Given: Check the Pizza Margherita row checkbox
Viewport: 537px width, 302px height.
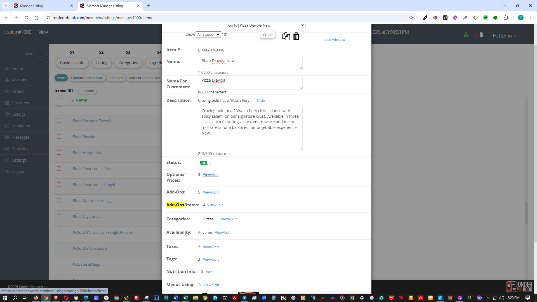Looking at the screenshot, I should pos(59,153).
